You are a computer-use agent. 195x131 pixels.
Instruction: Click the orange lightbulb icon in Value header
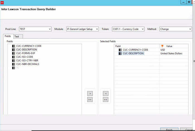[162, 46]
